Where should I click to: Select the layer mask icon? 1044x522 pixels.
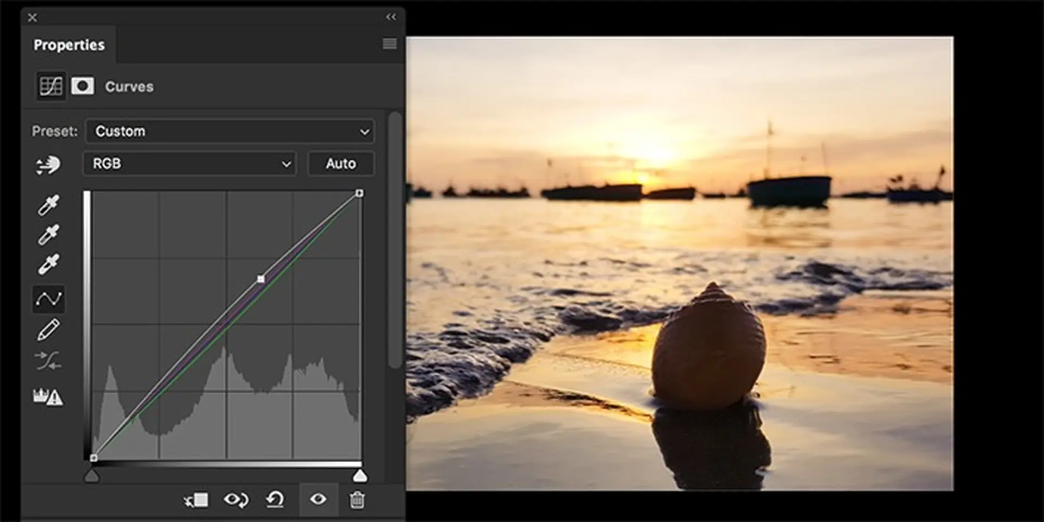click(82, 86)
